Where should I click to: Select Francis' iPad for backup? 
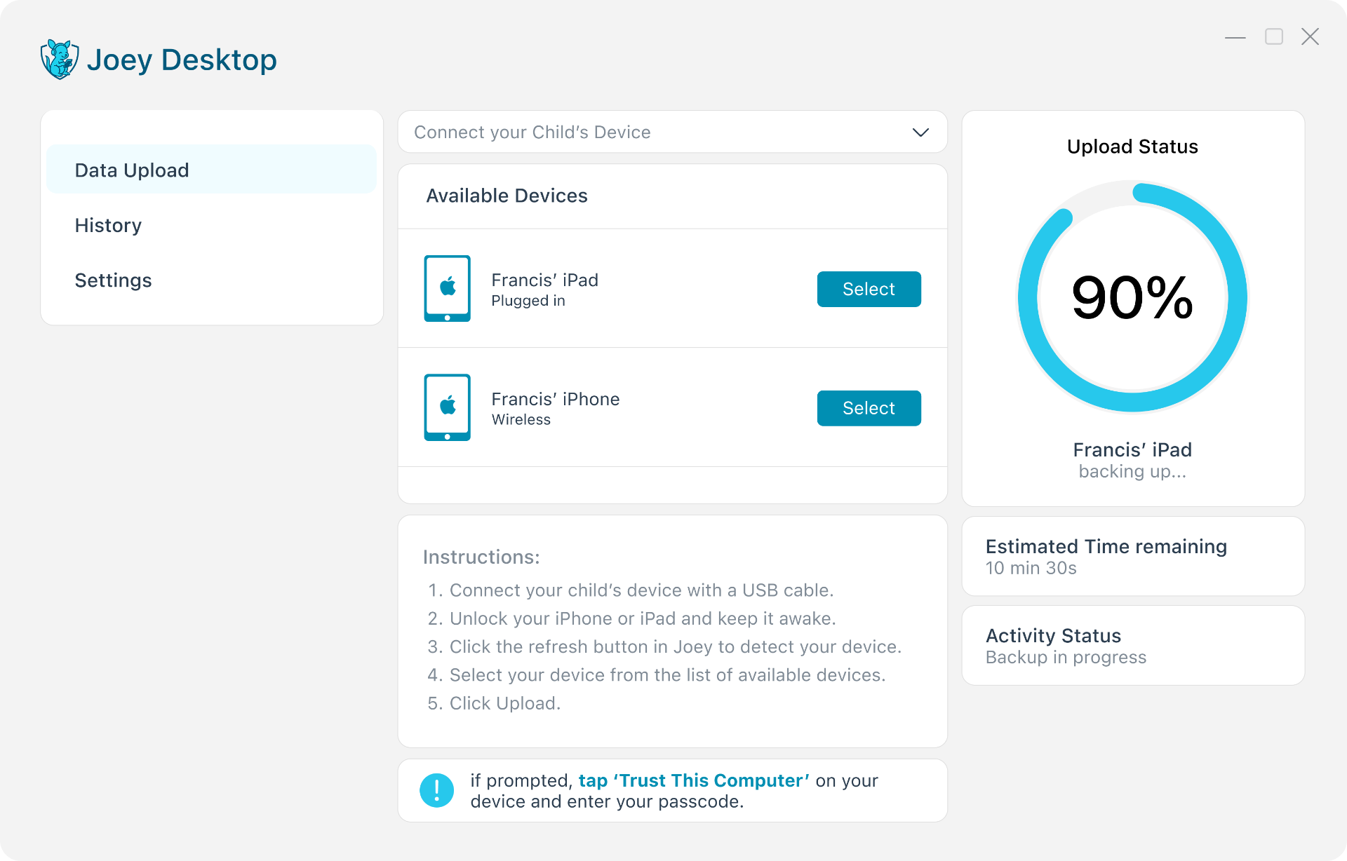869,289
